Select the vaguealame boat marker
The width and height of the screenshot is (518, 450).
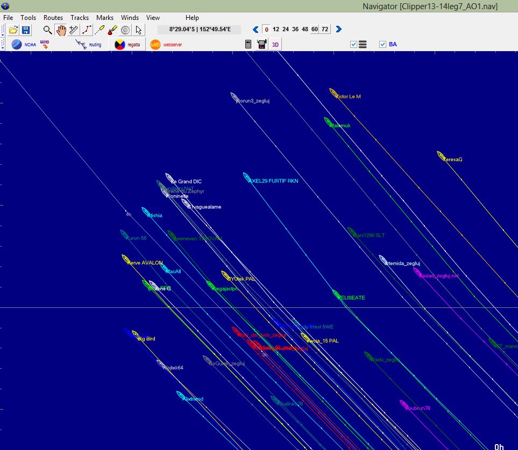click(x=186, y=203)
